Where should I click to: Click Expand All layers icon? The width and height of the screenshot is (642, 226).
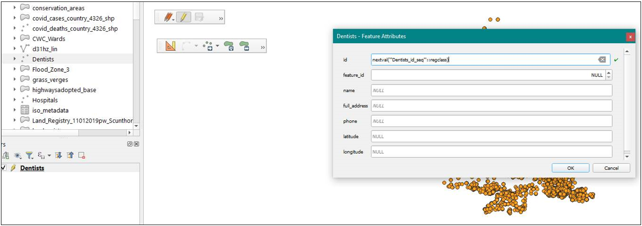point(59,156)
